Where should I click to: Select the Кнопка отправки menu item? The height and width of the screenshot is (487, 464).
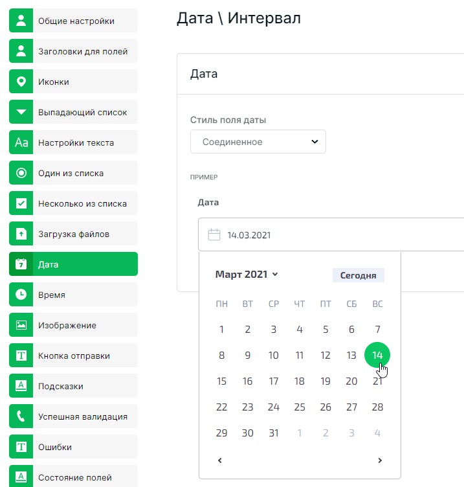pyautogui.click(x=74, y=356)
